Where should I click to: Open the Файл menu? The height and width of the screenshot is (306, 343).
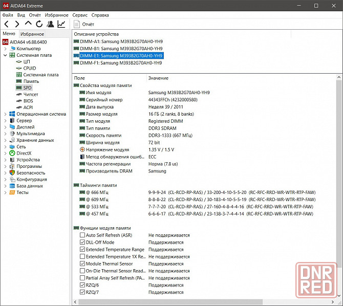click(8, 15)
